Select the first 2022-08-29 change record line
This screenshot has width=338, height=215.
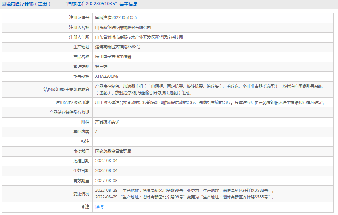[185, 191]
